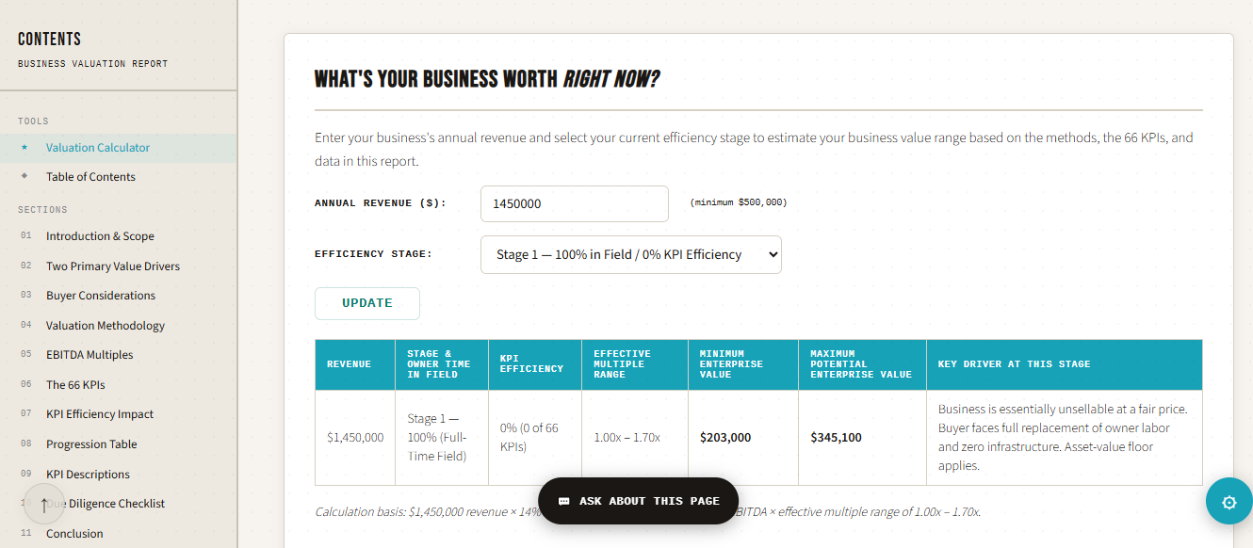Click the diamond icon beside Table of Contents
Viewport: 1253px width, 548px height.
pyautogui.click(x=24, y=177)
